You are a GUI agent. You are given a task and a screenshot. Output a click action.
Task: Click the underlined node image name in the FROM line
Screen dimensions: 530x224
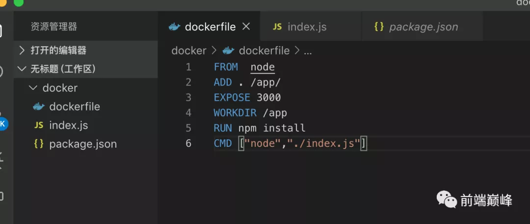(263, 67)
